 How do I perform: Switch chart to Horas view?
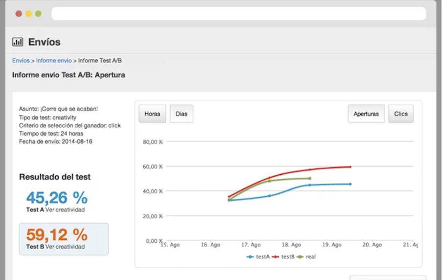point(152,114)
